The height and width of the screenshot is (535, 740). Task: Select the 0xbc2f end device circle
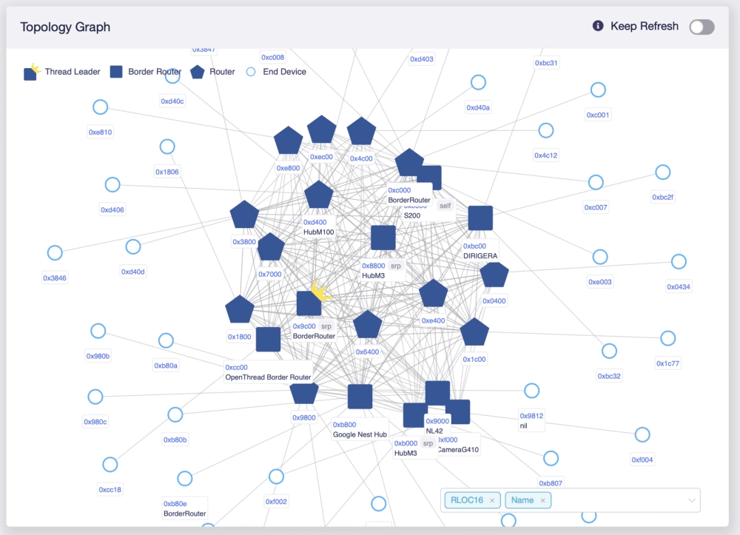662,172
